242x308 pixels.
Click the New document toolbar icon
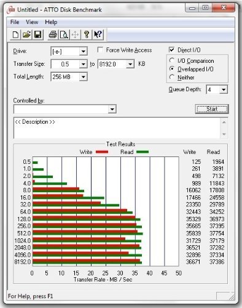coord(15,34)
